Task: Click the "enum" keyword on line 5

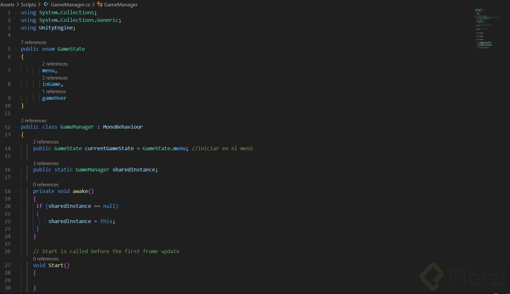Action: pos(48,49)
